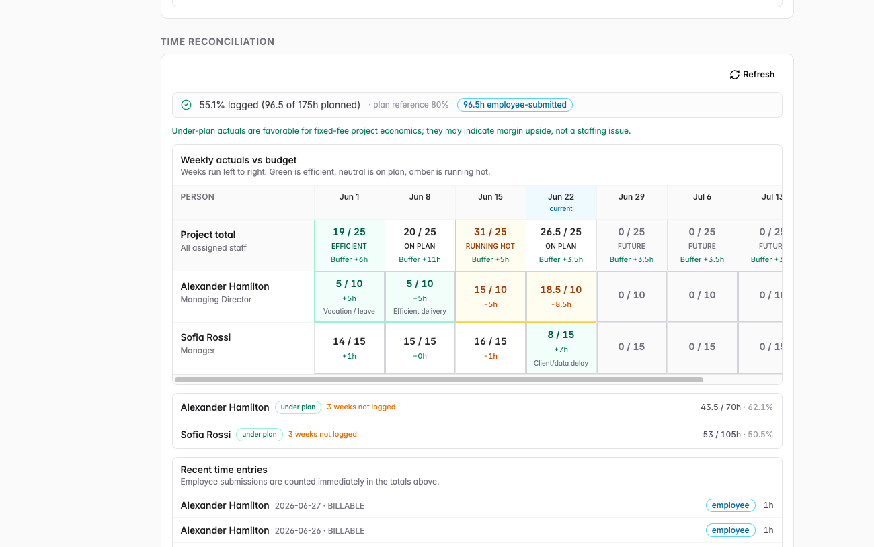Open Alexander Hamilton's 18.5 / 10 cell
Viewport: 874px width, 547px height.
point(561,296)
